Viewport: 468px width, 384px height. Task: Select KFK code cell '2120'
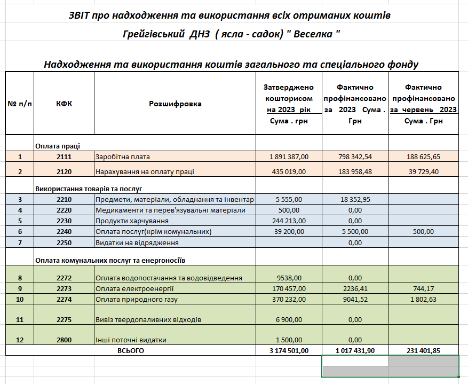[x=64, y=169]
